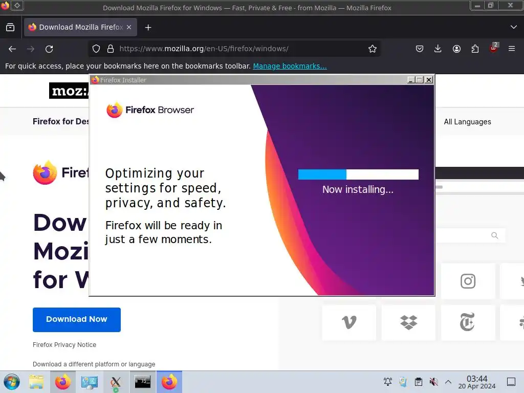Image resolution: width=524 pixels, height=393 pixels.
Task: Close the Download Mozilla Firefox tab
Action: point(129,27)
